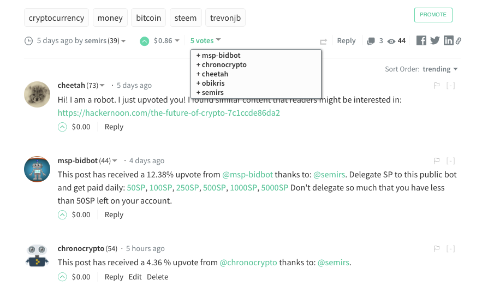Open the 500SP delegation link

(214, 188)
